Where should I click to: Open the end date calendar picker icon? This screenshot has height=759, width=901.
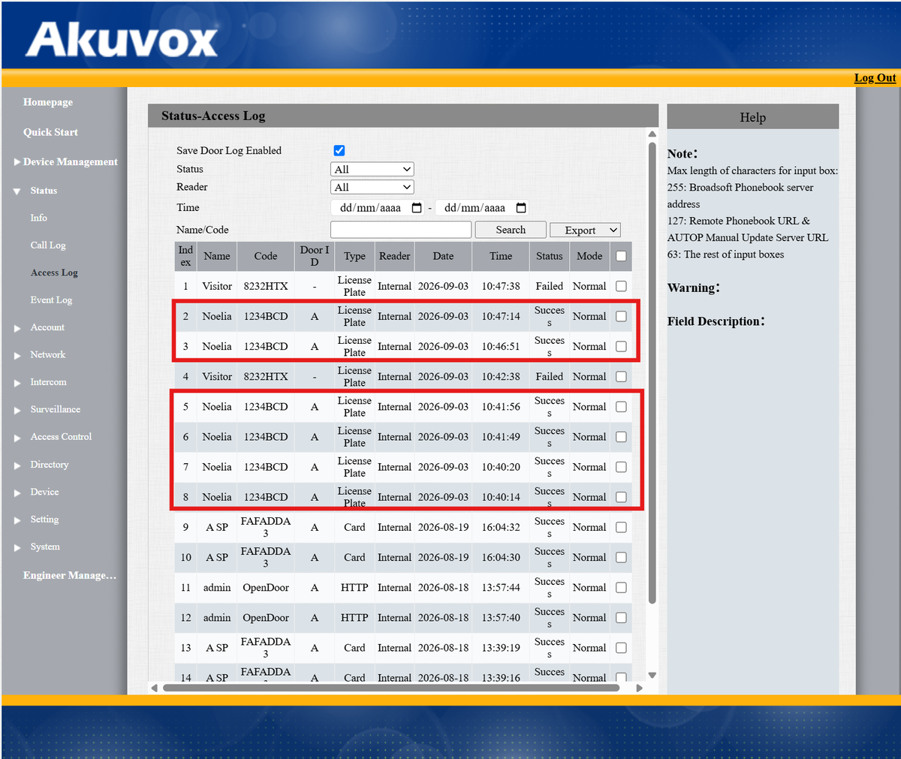(x=521, y=208)
